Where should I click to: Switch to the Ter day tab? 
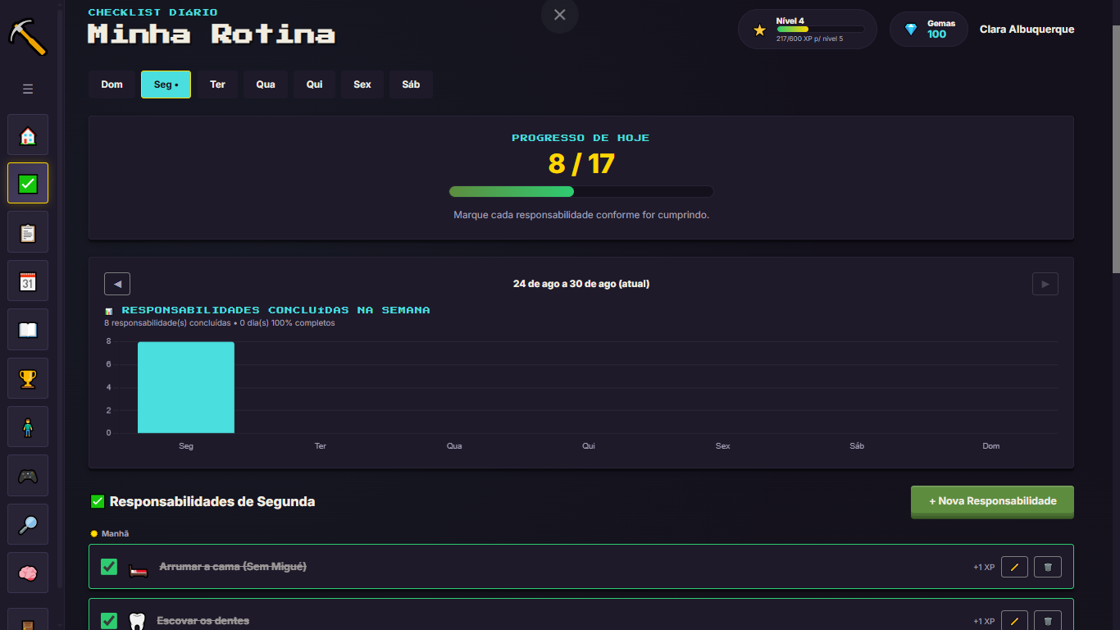(x=217, y=84)
